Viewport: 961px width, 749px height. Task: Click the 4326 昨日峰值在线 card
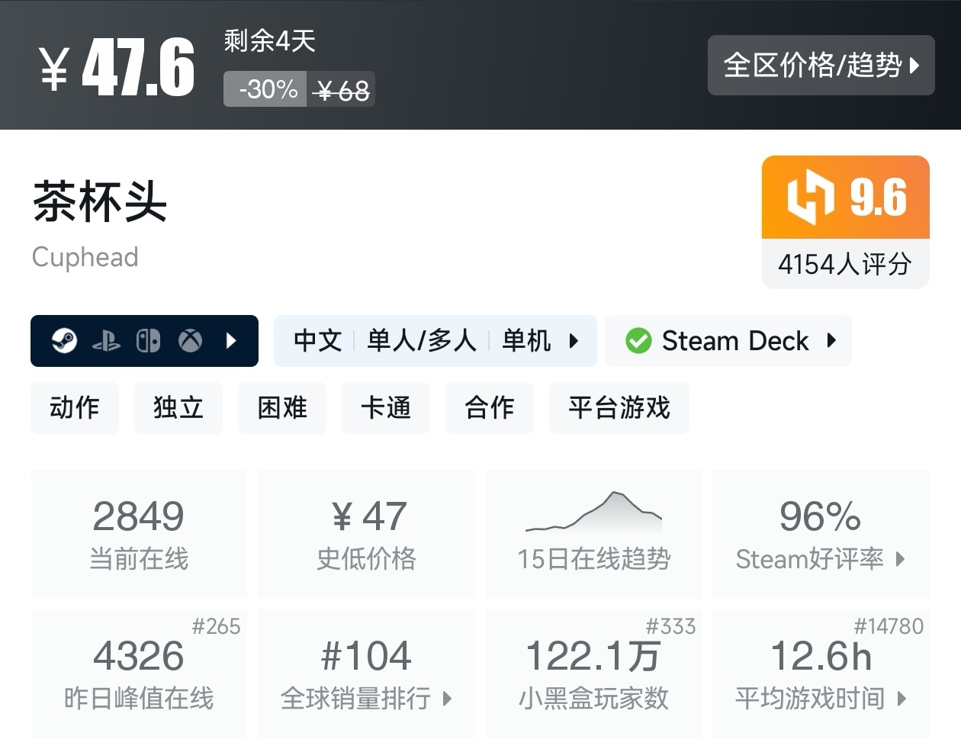point(139,673)
